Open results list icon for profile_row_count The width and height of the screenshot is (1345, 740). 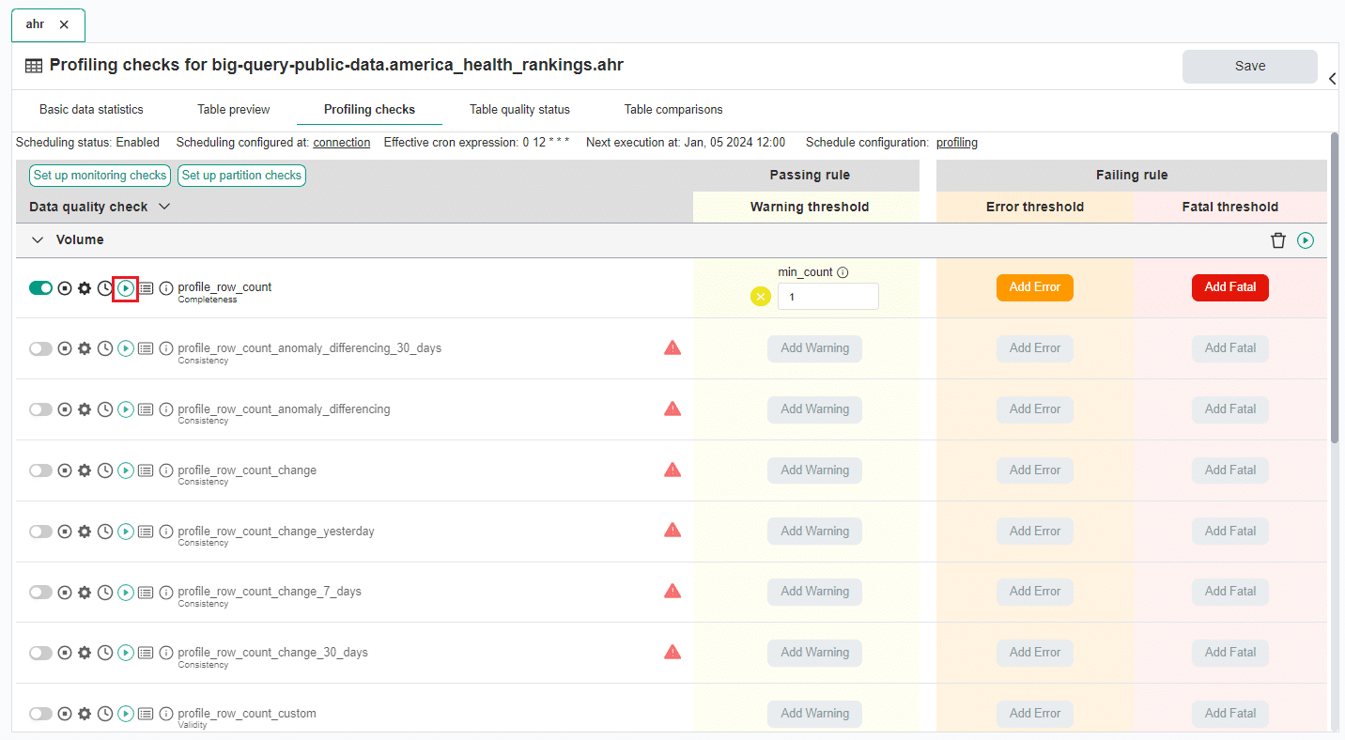click(146, 288)
